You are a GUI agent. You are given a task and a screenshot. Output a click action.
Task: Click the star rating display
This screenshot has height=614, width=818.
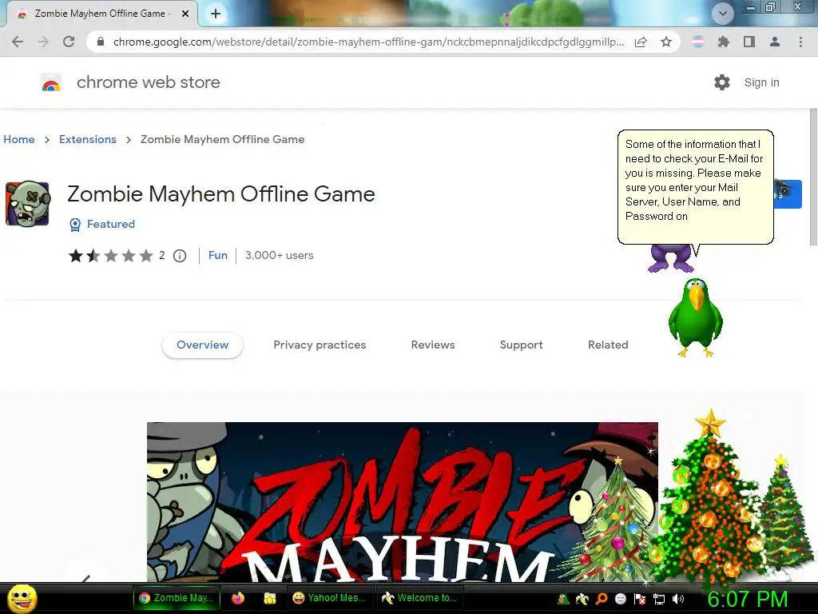[110, 255]
